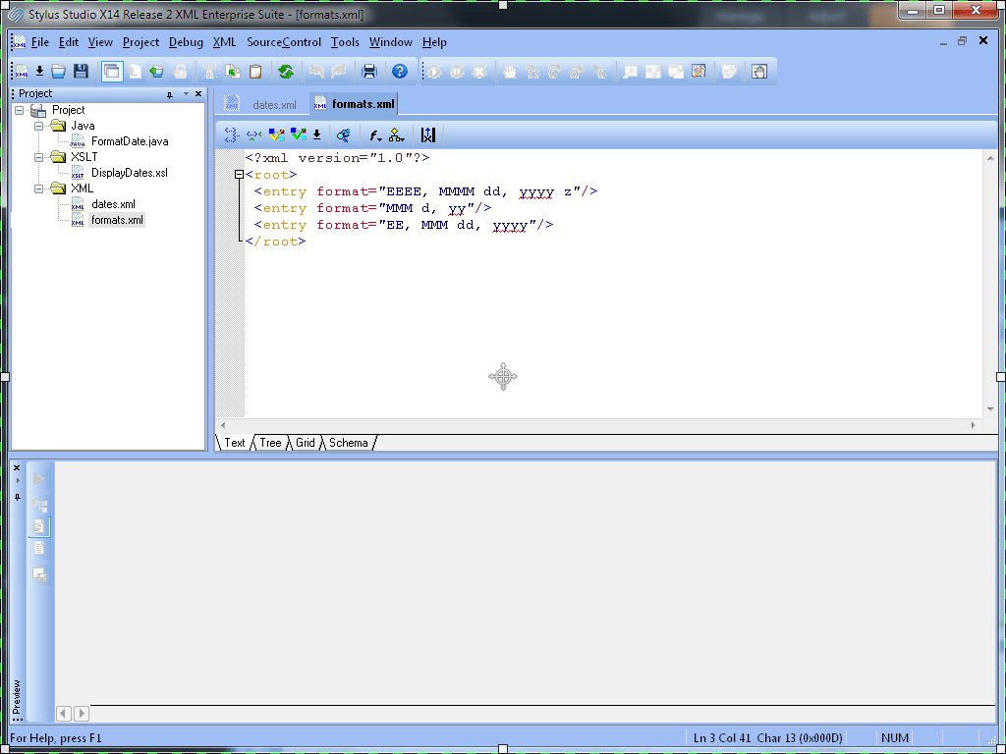Click the Refresh icon on main toolbar

point(284,71)
